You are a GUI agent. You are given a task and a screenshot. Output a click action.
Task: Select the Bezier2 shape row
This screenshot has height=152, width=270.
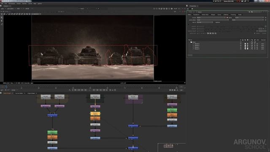click(196, 46)
